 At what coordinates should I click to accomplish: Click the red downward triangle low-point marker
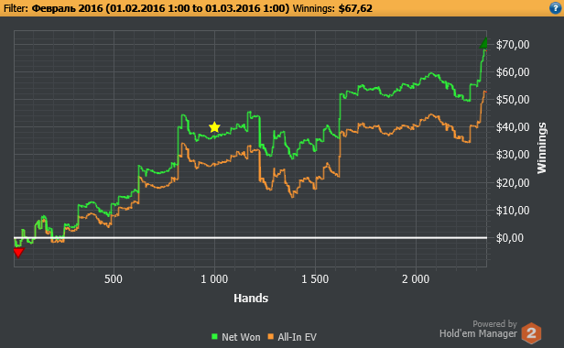[18, 252]
